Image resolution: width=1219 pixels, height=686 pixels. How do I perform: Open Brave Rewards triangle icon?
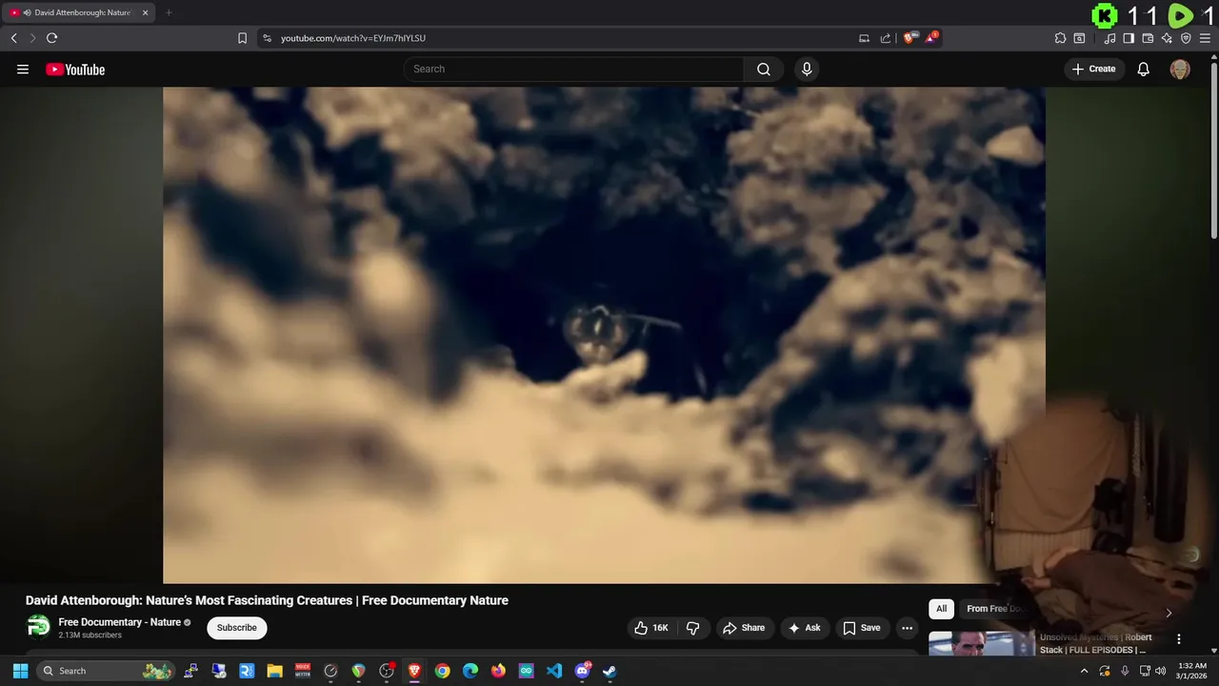(931, 38)
